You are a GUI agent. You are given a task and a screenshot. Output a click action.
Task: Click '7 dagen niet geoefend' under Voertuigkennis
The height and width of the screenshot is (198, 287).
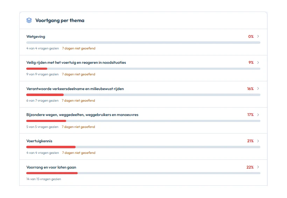(x=79, y=153)
